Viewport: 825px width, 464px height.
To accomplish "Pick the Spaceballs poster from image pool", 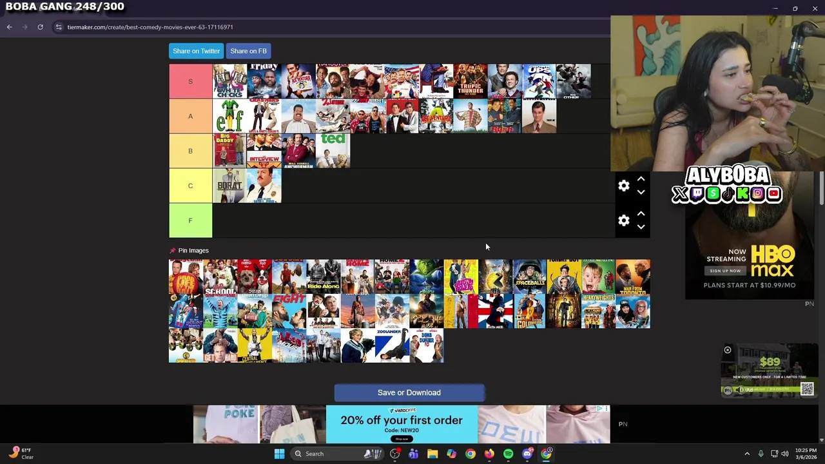I will click(529, 276).
